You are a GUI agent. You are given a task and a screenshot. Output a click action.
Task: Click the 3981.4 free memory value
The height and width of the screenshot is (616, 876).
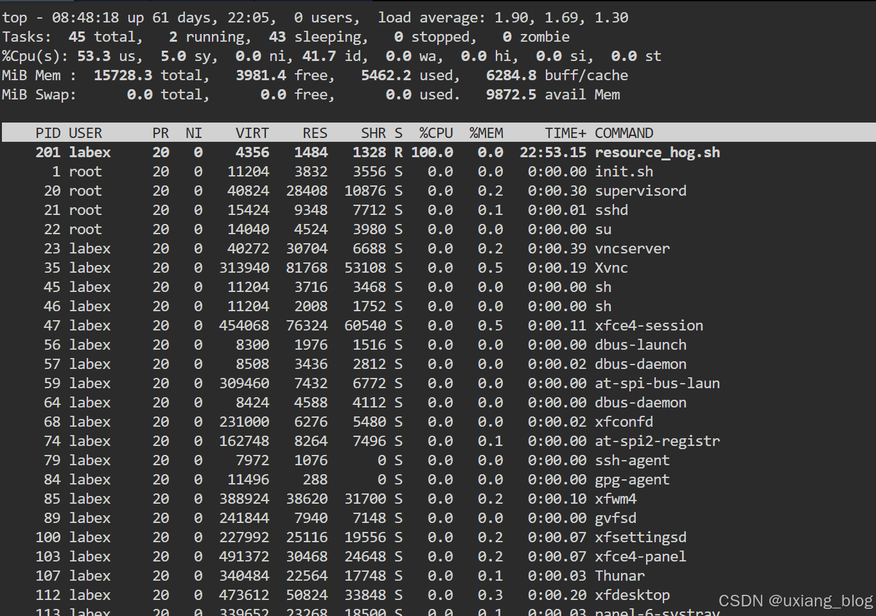261,76
